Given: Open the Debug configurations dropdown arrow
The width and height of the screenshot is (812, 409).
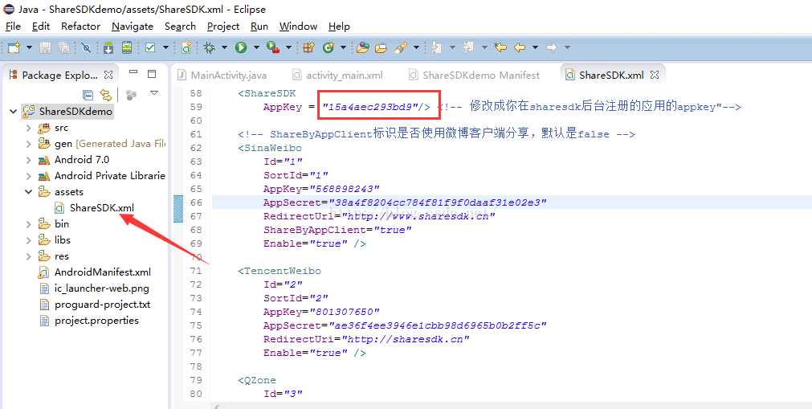Looking at the screenshot, I should click(225, 47).
